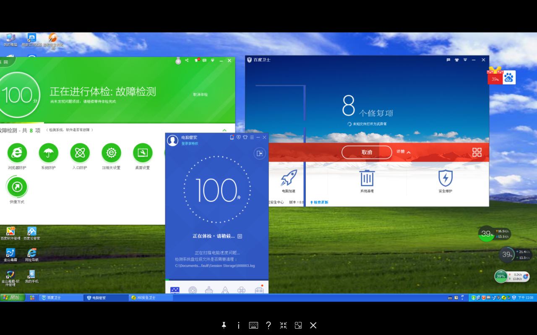Click the user avatar in 电脑管家
Image resolution: width=537 pixels, height=335 pixels.
[172, 141]
